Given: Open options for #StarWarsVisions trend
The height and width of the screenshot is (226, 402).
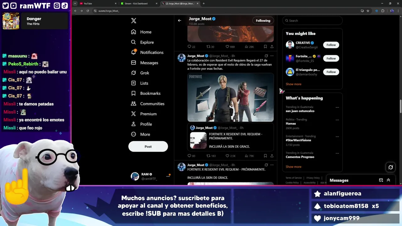Looking at the screenshot, I should pyautogui.click(x=337, y=137).
